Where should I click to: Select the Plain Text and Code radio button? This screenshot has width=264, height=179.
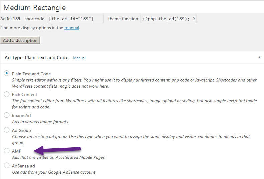pyautogui.click(x=7, y=73)
